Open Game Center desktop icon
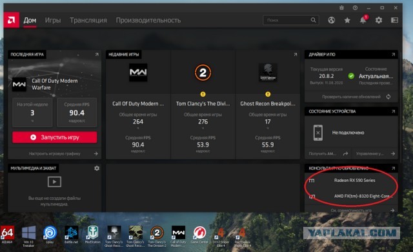 (199, 235)
